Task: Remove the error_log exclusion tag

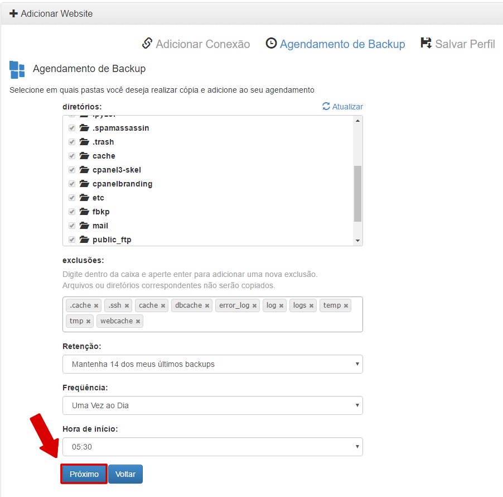Action: click(254, 306)
